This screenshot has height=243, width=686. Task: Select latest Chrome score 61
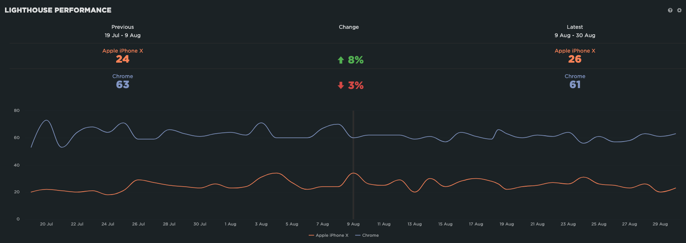574,85
